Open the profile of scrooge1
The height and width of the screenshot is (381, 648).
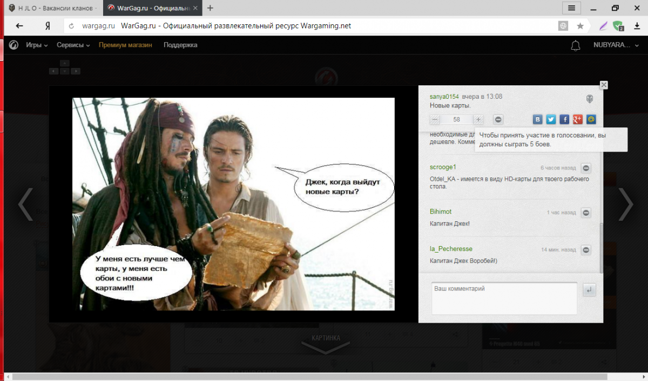pos(443,167)
